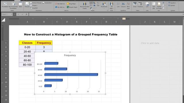The image size is (184, 103).
Task: Select row 7 header
Action: click(6, 69)
